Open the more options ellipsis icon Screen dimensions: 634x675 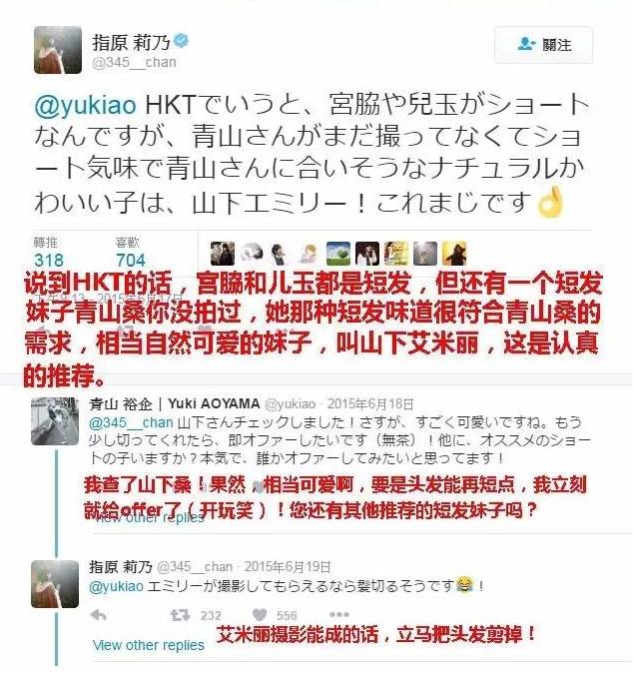pos(338,614)
